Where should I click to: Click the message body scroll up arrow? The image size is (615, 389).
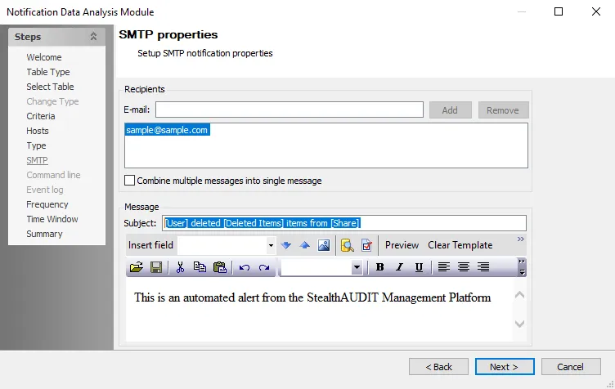point(519,295)
